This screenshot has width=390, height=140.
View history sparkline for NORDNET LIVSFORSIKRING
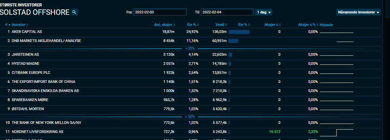coord(336,133)
